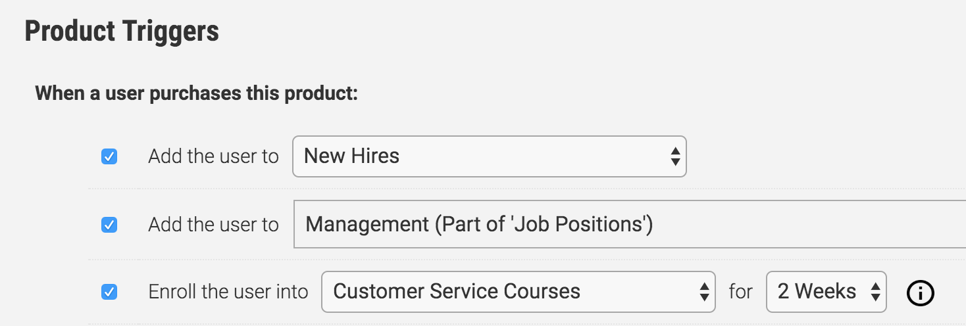Disable the Enroll the user into checkbox
The height and width of the screenshot is (326, 966).
[109, 292]
